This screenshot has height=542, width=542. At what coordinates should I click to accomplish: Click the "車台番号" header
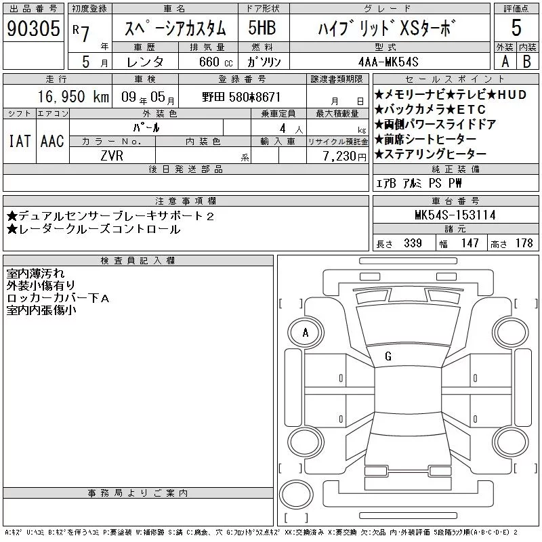[455, 201]
